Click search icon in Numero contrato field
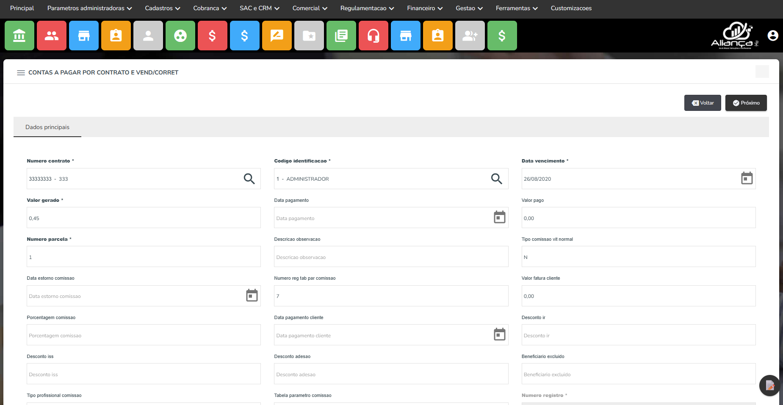 click(249, 179)
